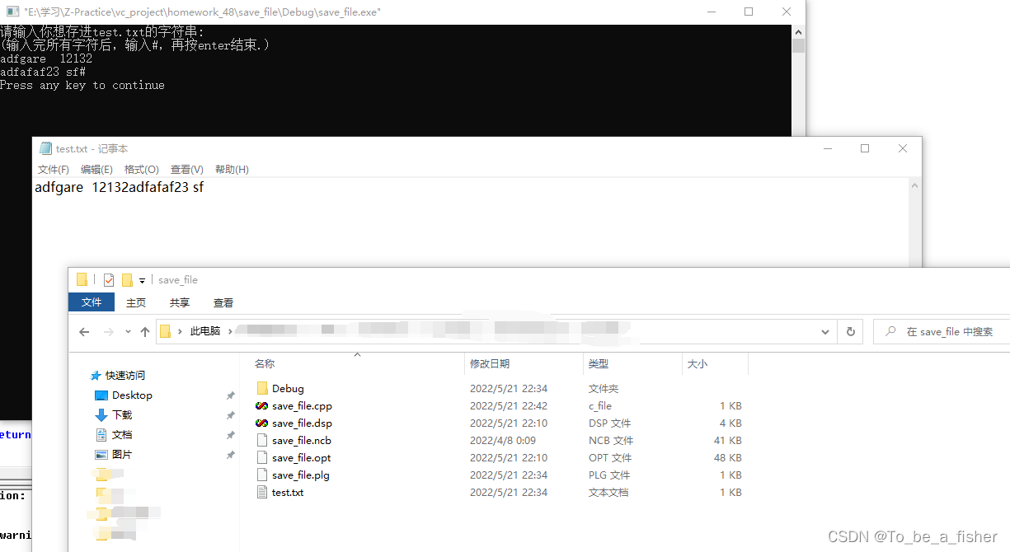Open the customize quick access toolbar dropdown
Screen dimensions: 1010x552
(142, 281)
